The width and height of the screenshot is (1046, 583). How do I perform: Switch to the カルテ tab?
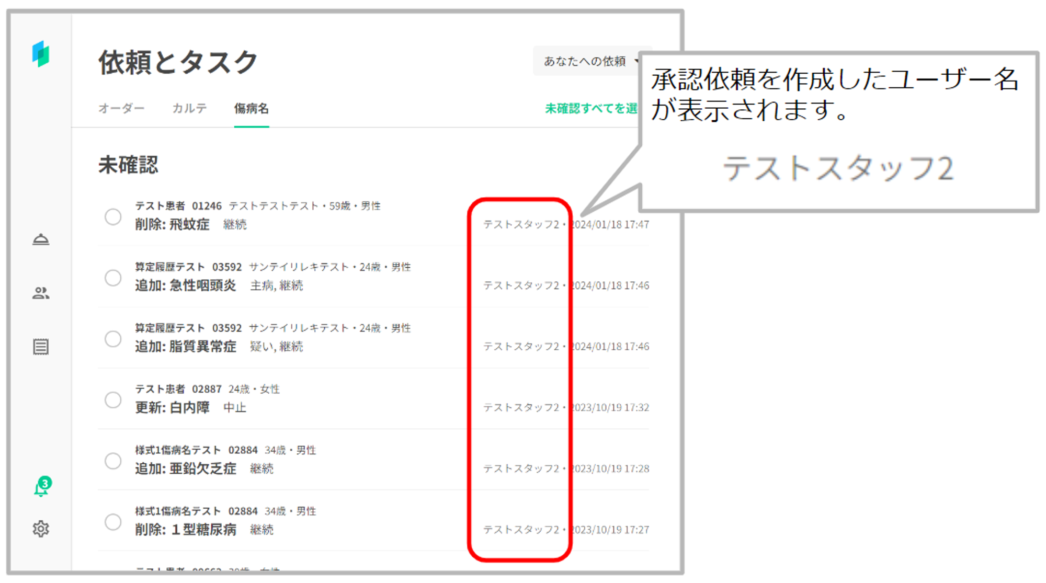tap(189, 108)
